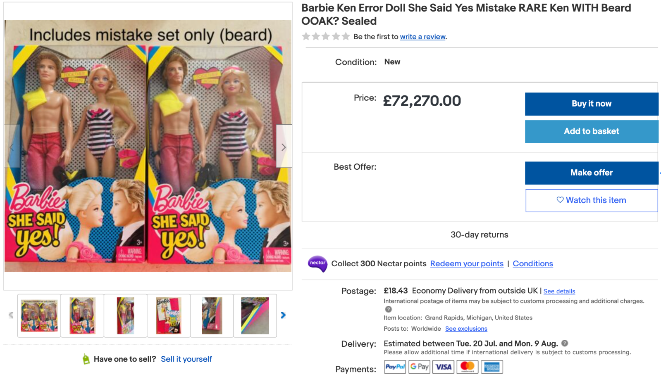Click help icon under international postage note
The height and width of the screenshot is (379, 661).
[388, 309]
